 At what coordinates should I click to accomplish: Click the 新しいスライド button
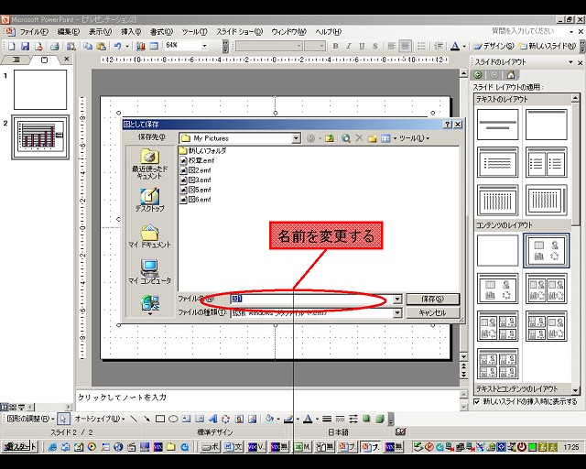[x=548, y=46]
